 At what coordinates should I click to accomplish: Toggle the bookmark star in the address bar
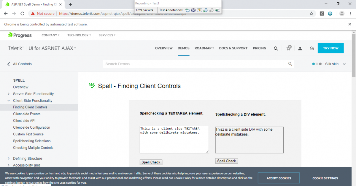click(x=311, y=14)
